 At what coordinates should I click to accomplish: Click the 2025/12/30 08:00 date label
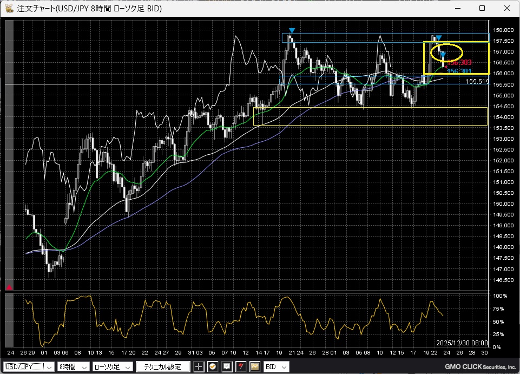tap(462, 343)
